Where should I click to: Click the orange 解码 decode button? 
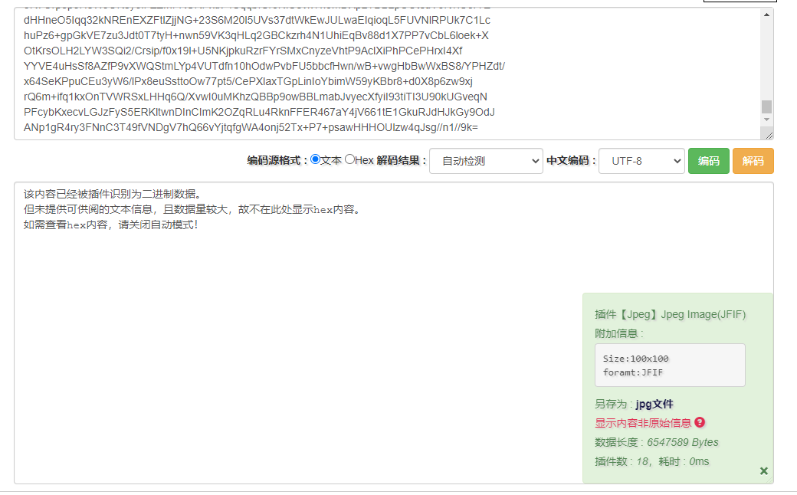pos(753,161)
